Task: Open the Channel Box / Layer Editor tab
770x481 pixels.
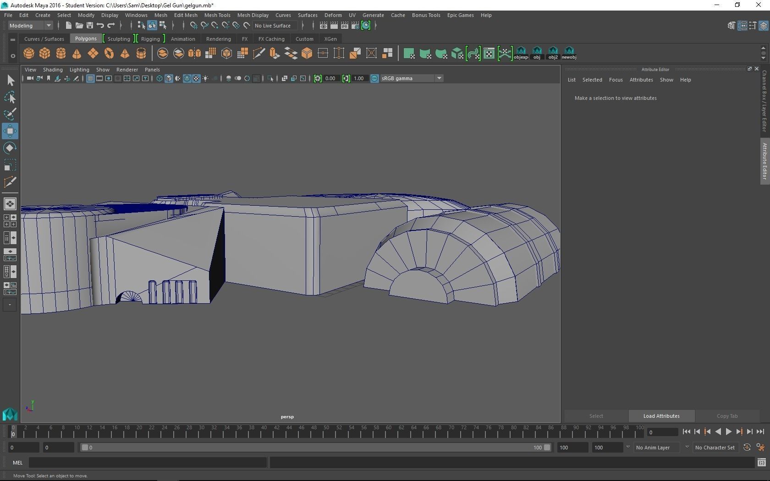Action: [x=764, y=101]
